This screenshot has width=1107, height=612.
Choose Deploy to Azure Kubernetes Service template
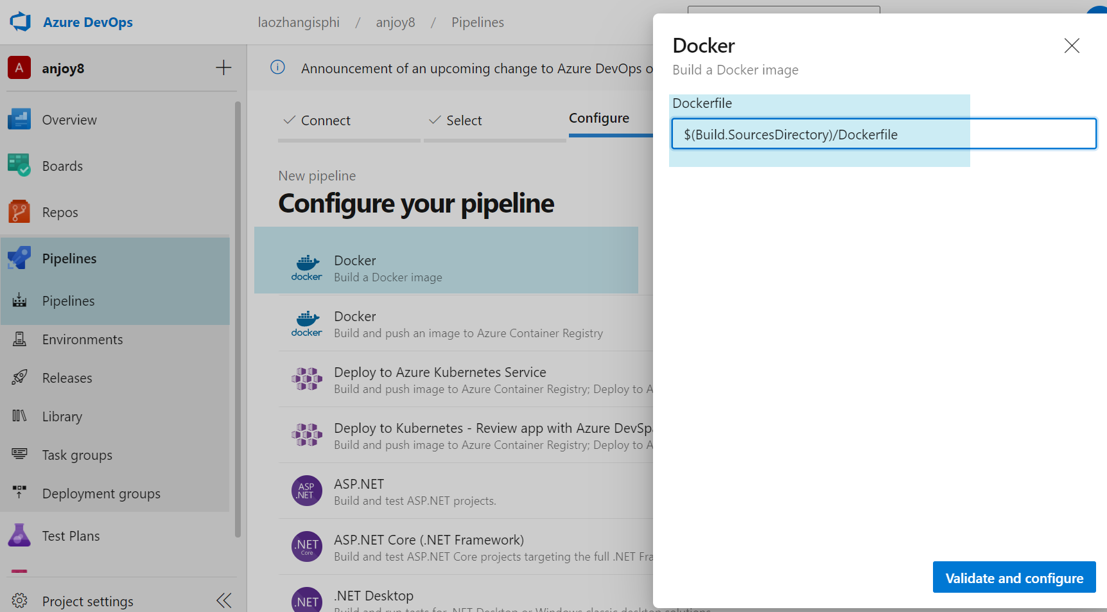point(466,380)
